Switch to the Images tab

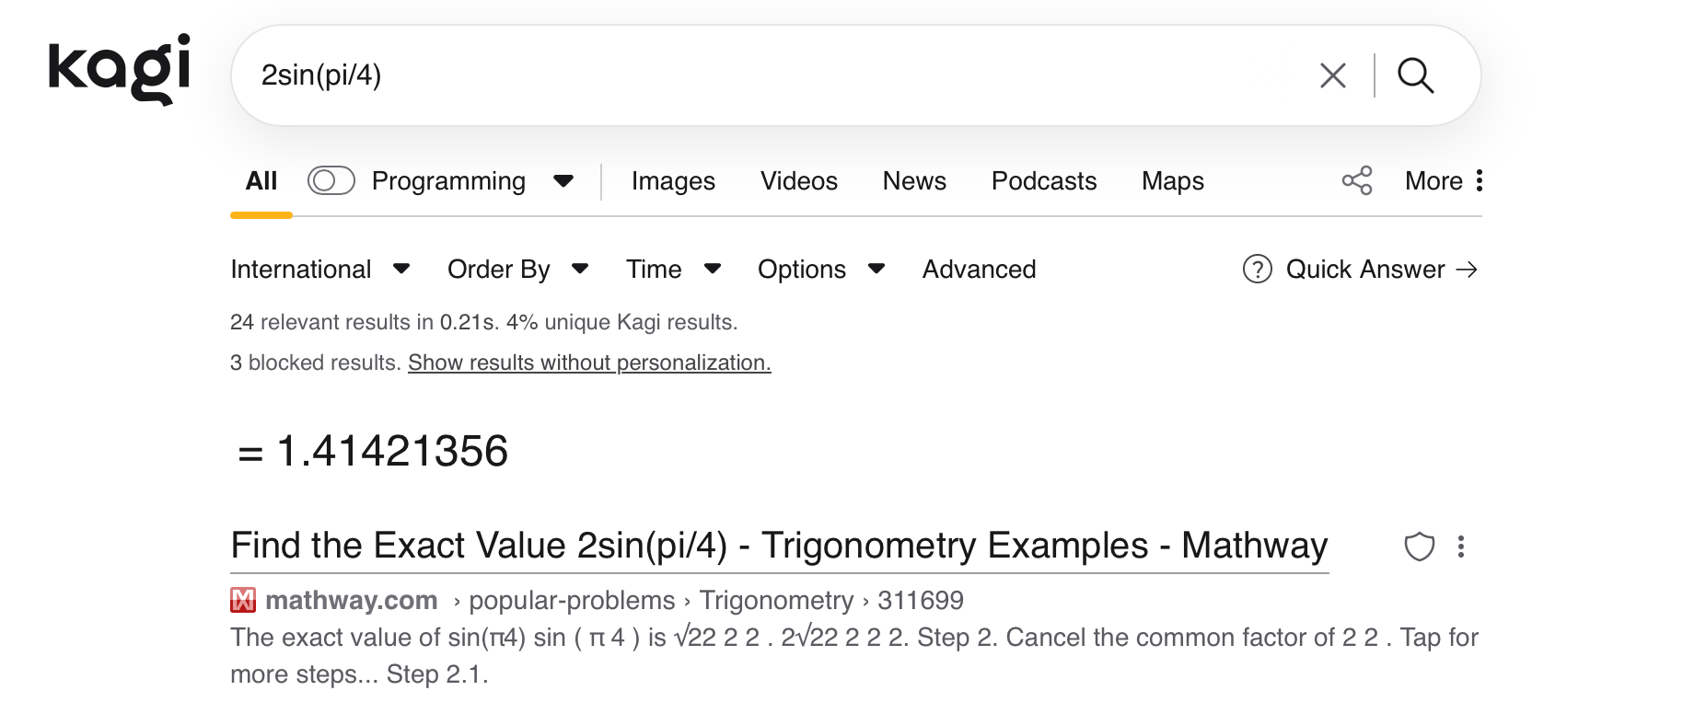point(673,180)
